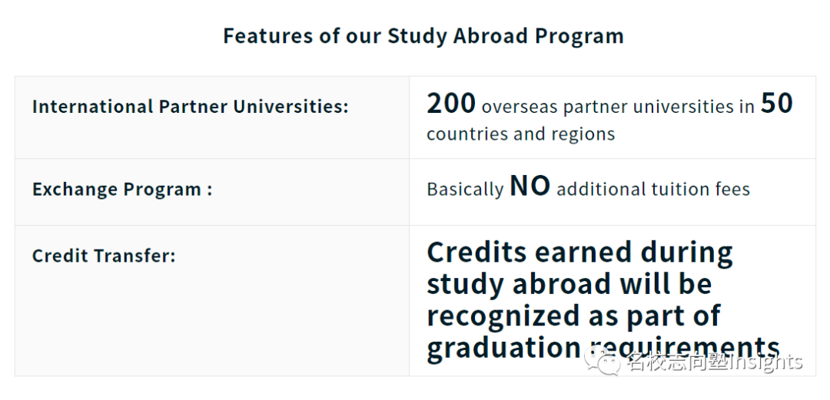
Task: Click the bold '50' number
Action: 776,103
